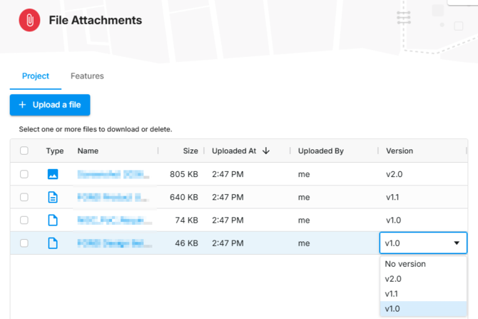Sort by the Size column header
Viewport: 478px width, 319px height.
pos(190,151)
